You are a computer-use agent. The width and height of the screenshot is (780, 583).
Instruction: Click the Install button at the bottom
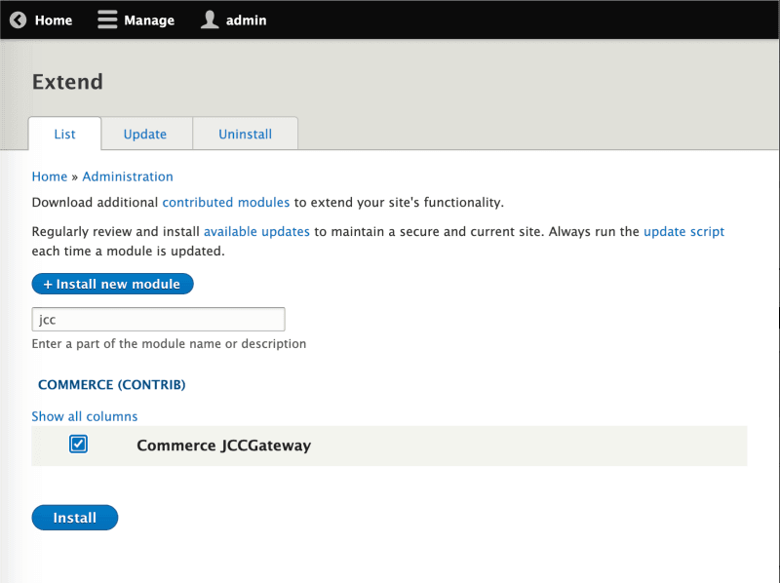pyautogui.click(x=75, y=518)
